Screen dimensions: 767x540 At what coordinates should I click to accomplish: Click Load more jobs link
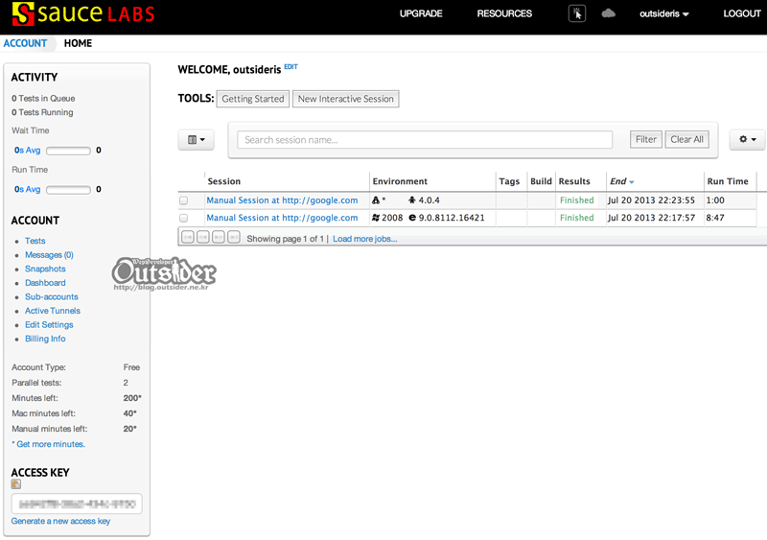point(365,239)
